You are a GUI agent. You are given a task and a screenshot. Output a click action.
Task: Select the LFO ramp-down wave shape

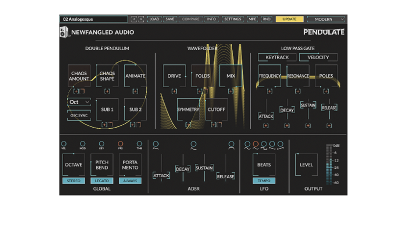click(272, 145)
